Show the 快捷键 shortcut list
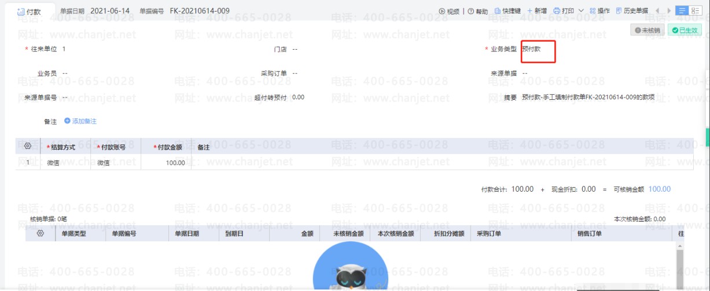Image resolution: width=710 pixels, height=291 pixels. 507,11
